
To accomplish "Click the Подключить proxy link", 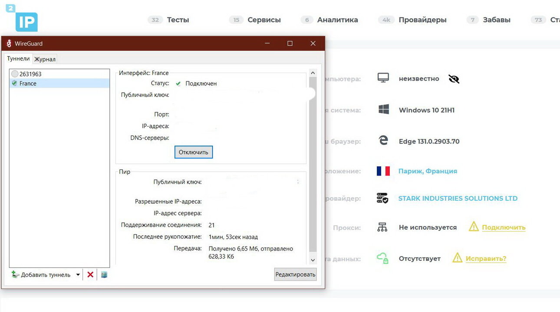I will tap(504, 227).
